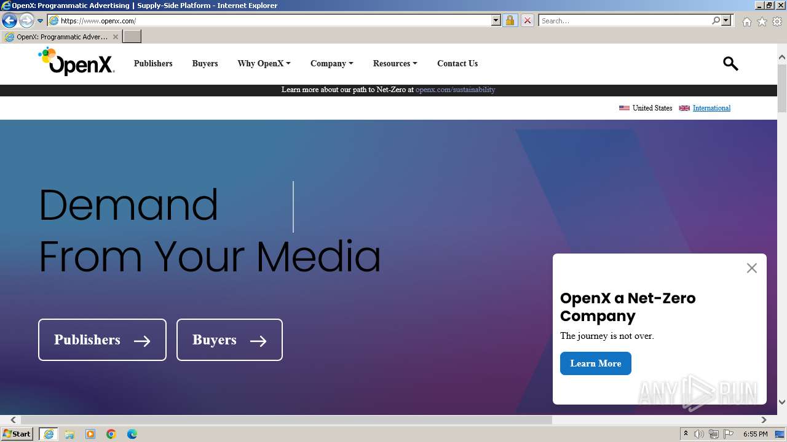The width and height of the screenshot is (787, 442).
Task: Open Internet Explorer in the taskbar
Action: pyautogui.click(x=48, y=434)
